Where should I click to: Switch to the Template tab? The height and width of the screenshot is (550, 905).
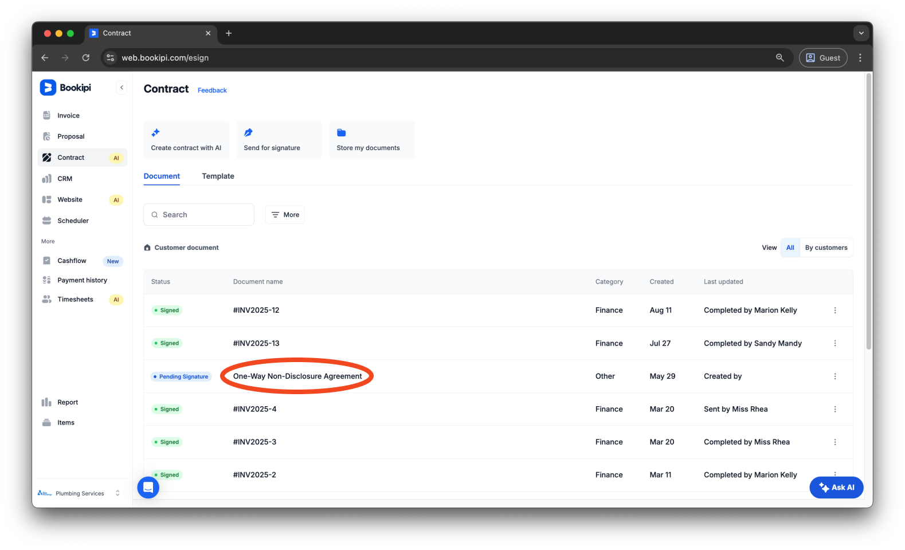pos(218,176)
